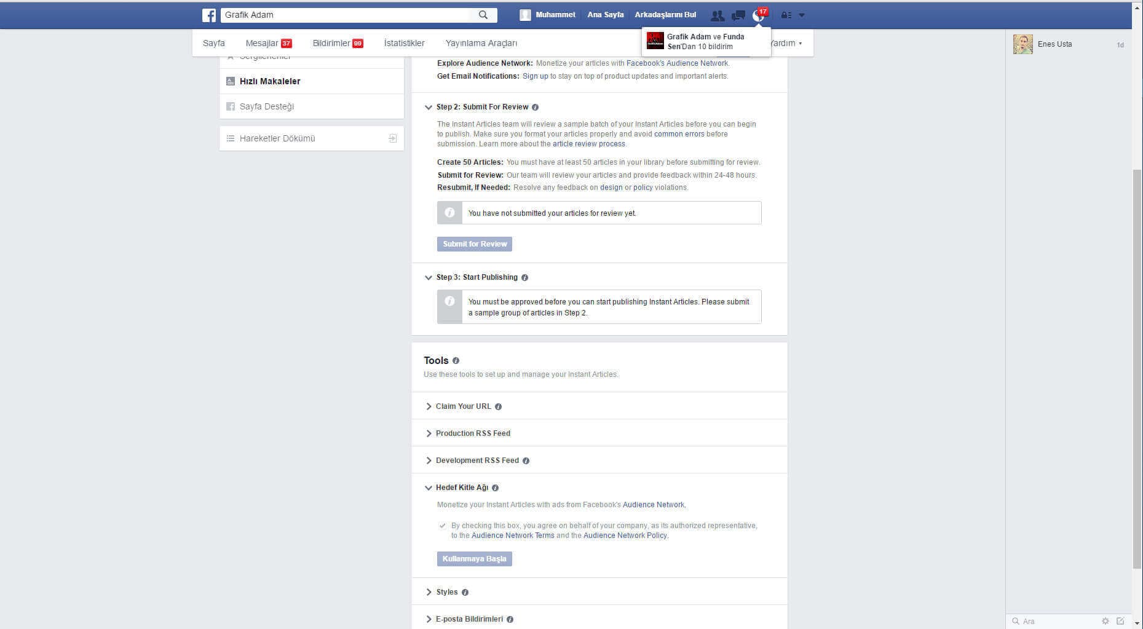Expand Development RSS Feed section

(429, 461)
